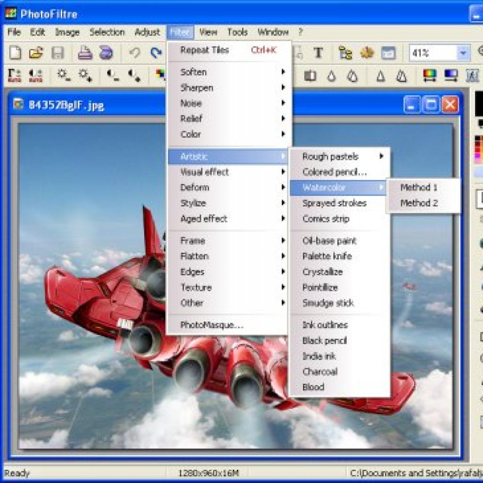Decrease brightness with sun minus icon

[64, 75]
